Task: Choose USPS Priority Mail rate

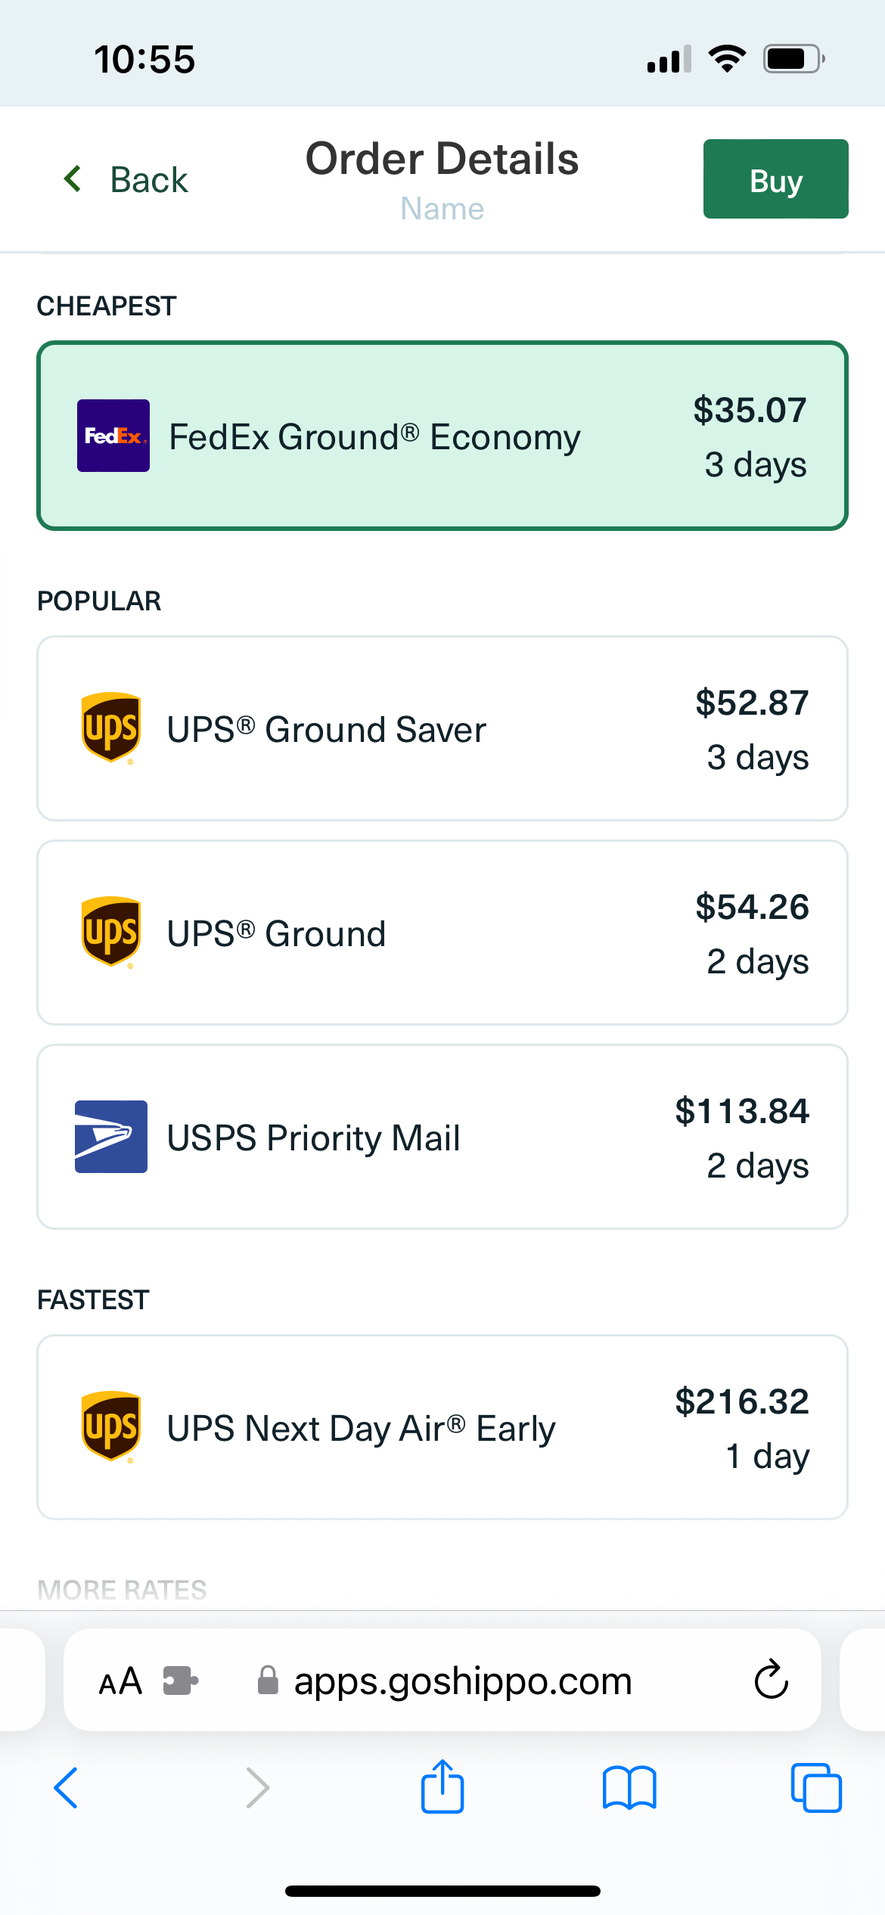Action: [x=442, y=1137]
